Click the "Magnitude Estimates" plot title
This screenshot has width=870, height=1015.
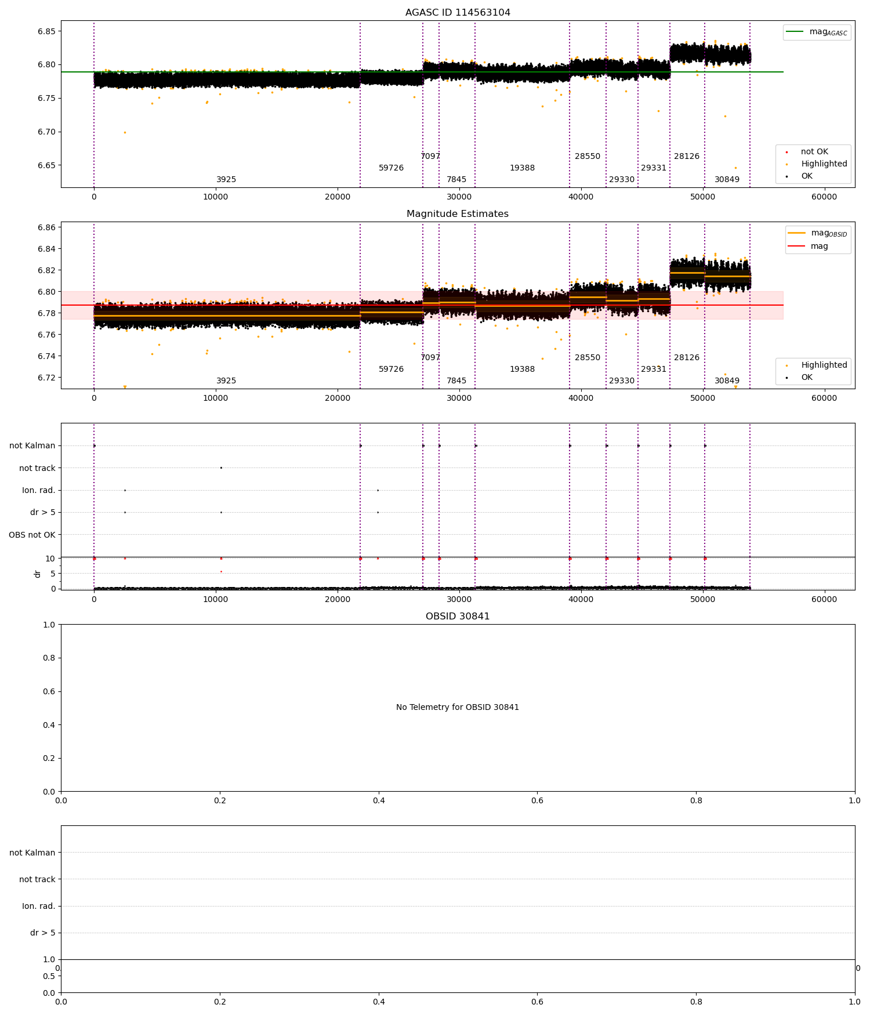pyautogui.click(x=458, y=214)
